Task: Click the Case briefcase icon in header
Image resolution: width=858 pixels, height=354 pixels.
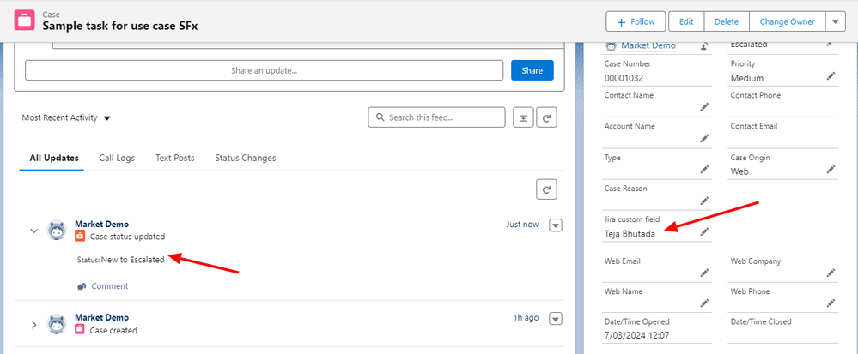Action: point(25,21)
